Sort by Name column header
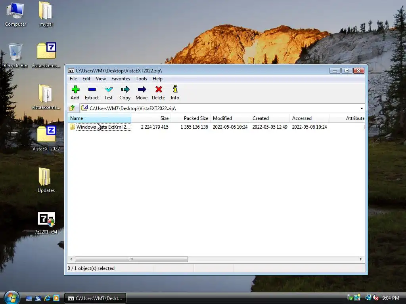This screenshot has height=304, width=406. [x=100, y=118]
